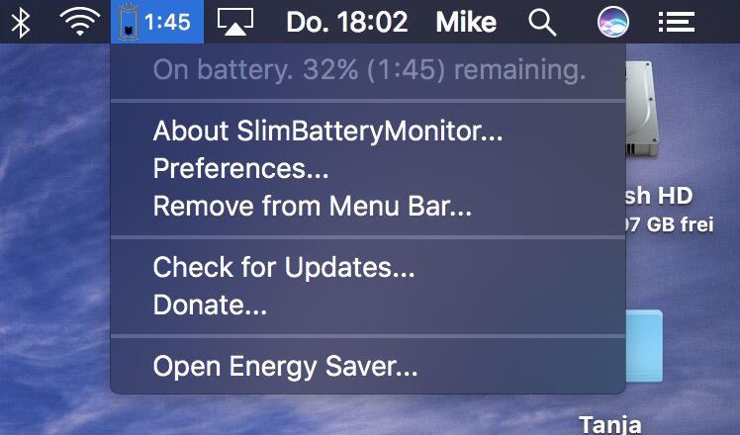Viewport: 740px width, 435px height.
Task: Click the Wi-Fi status icon
Action: pyautogui.click(x=80, y=22)
